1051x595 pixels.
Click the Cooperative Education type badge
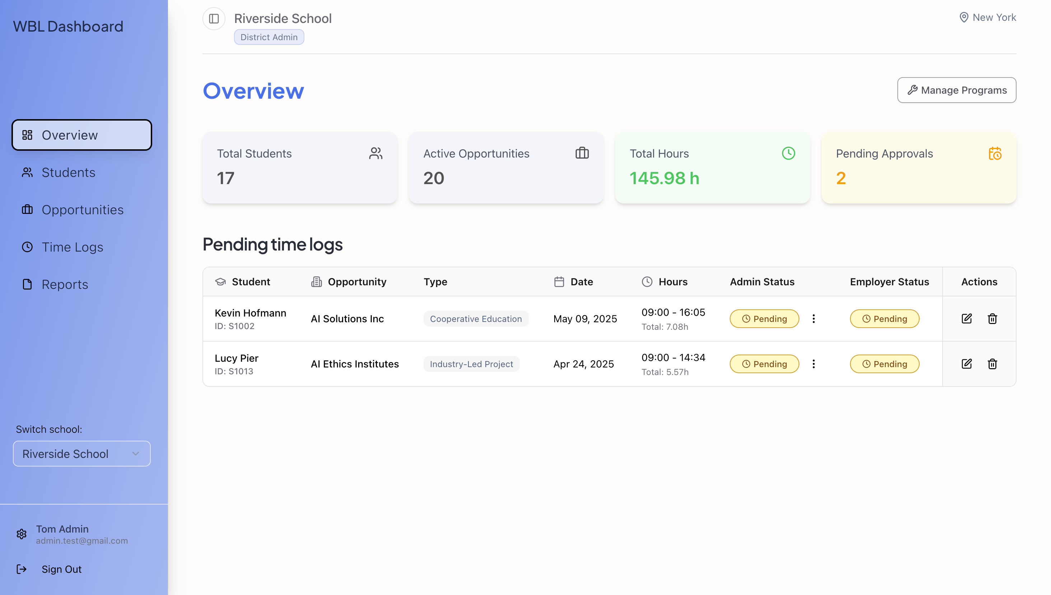click(476, 319)
